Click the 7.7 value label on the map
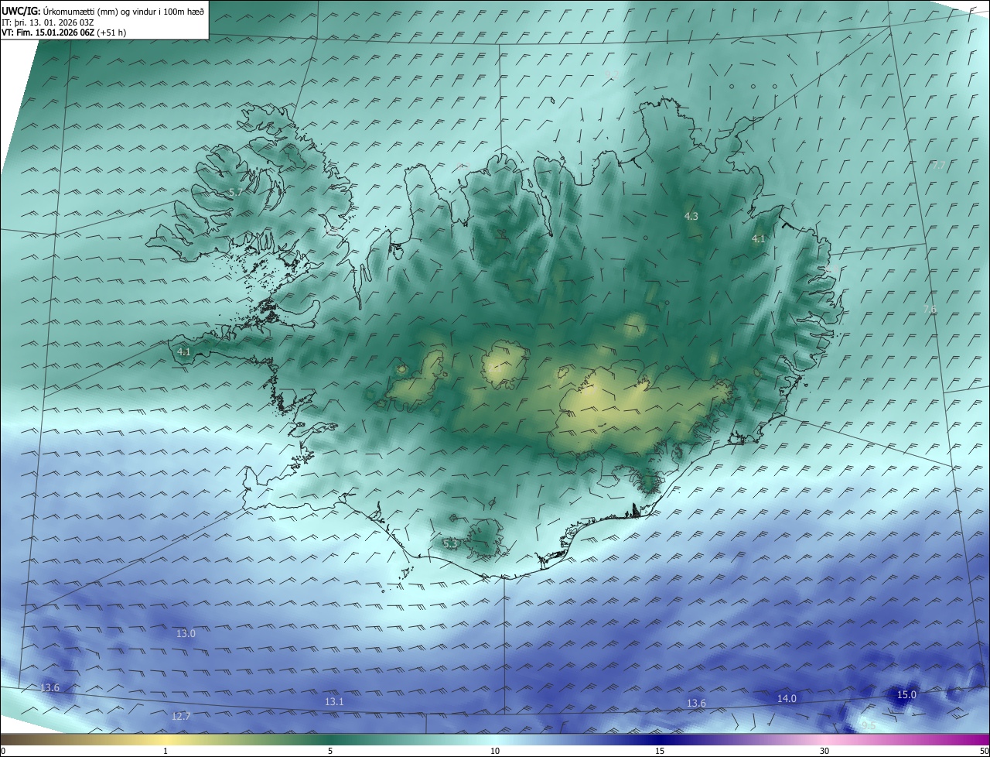Screen dimensions: 990x757 click(938, 166)
